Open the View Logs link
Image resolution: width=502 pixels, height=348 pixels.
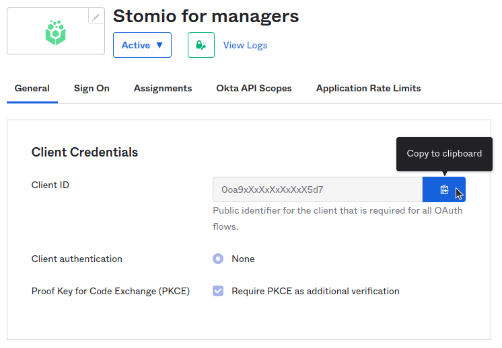tap(245, 46)
